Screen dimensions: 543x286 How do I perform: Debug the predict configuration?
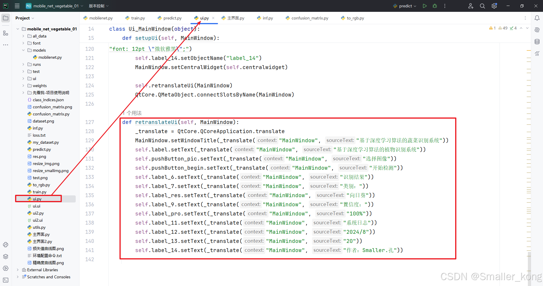tap(435, 6)
